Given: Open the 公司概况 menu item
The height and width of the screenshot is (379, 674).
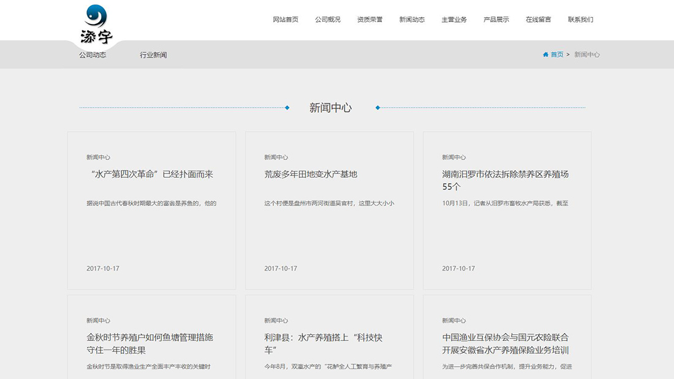Looking at the screenshot, I should pyautogui.click(x=328, y=19).
